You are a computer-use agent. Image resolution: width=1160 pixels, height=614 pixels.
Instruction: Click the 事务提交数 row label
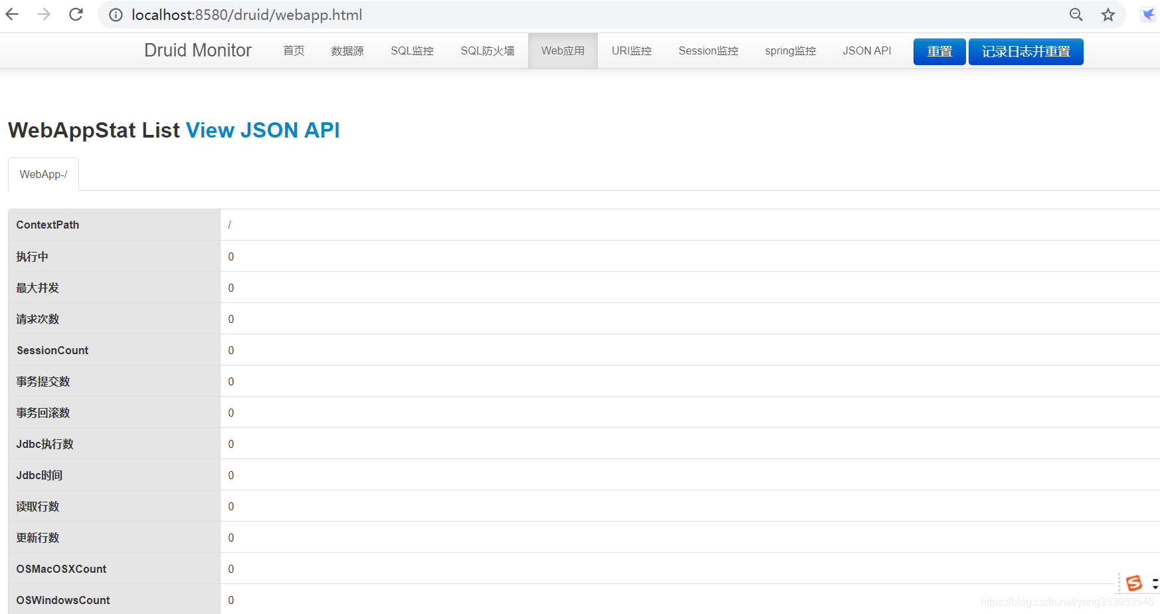[x=43, y=381]
